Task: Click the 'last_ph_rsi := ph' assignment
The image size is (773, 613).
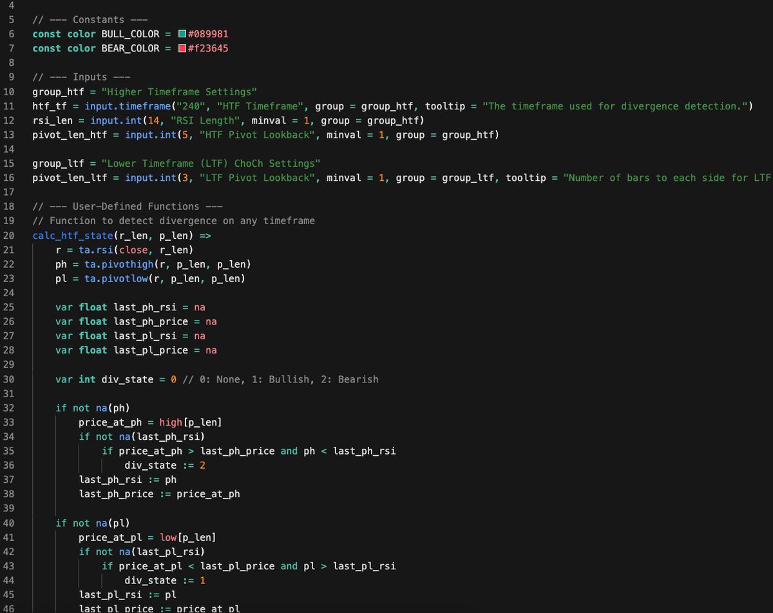Action: 128,480
